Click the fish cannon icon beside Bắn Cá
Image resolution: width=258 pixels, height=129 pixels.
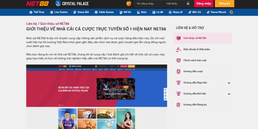(x=190, y=12)
